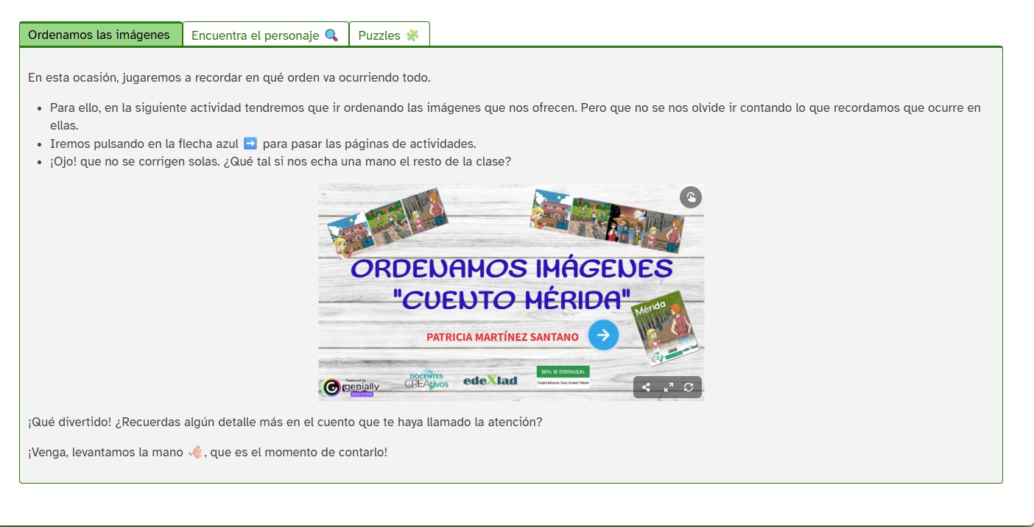The width and height of the screenshot is (1034, 527).
Task: Click the Genially logo
Action: [x=348, y=387]
